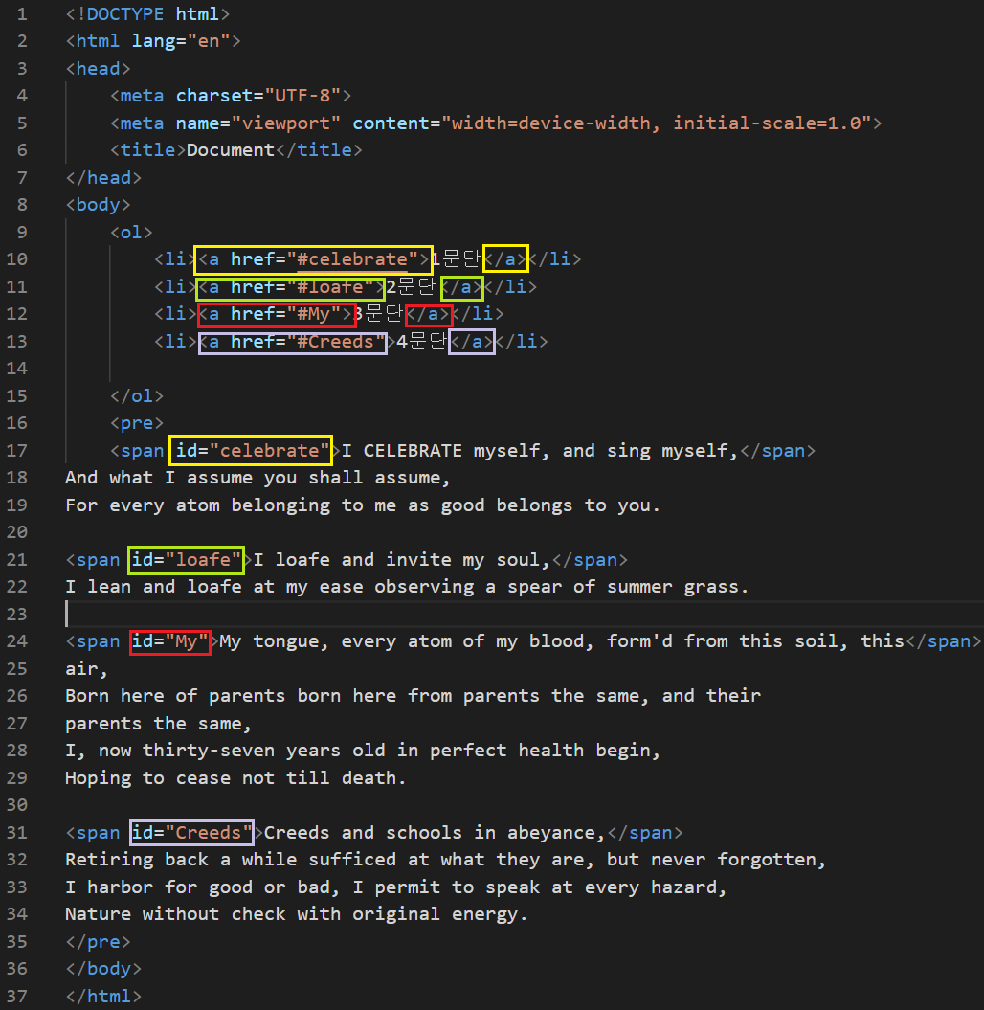Click the line 'I, now thirty-seven years old'

[363, 752]
